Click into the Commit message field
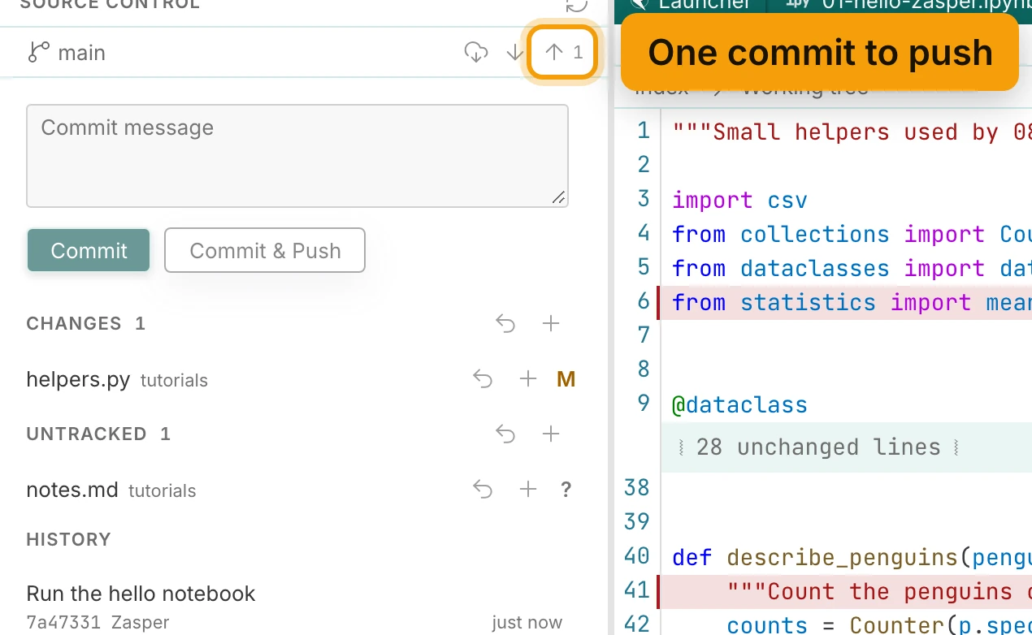The height and width of the screenshot is (635, 1032). coord(297,156)
